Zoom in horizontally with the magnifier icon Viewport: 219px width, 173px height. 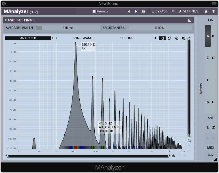pos(174,156)
